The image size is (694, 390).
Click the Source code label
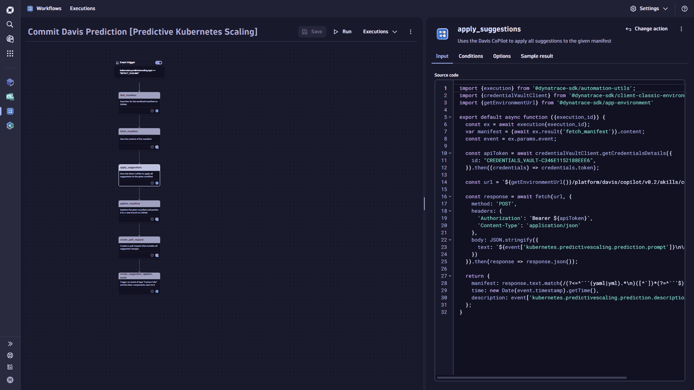click(446, 75)
